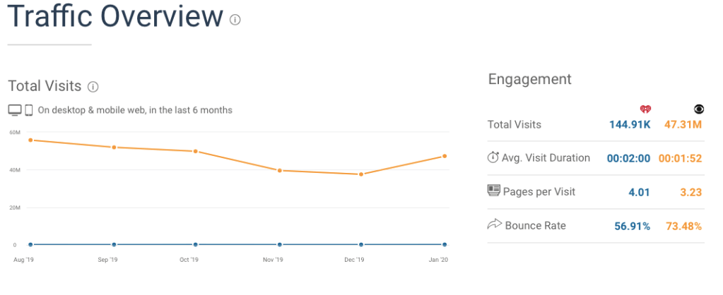Click the 4.01 pages per visit value
This screenshot has height=295, width=723.
pos(638,192)
